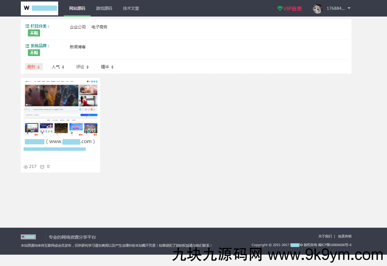Image resolution: width=387 pixels, height=266 pixels.
Task: Click the footer site logo
Action: click(28, 237)
